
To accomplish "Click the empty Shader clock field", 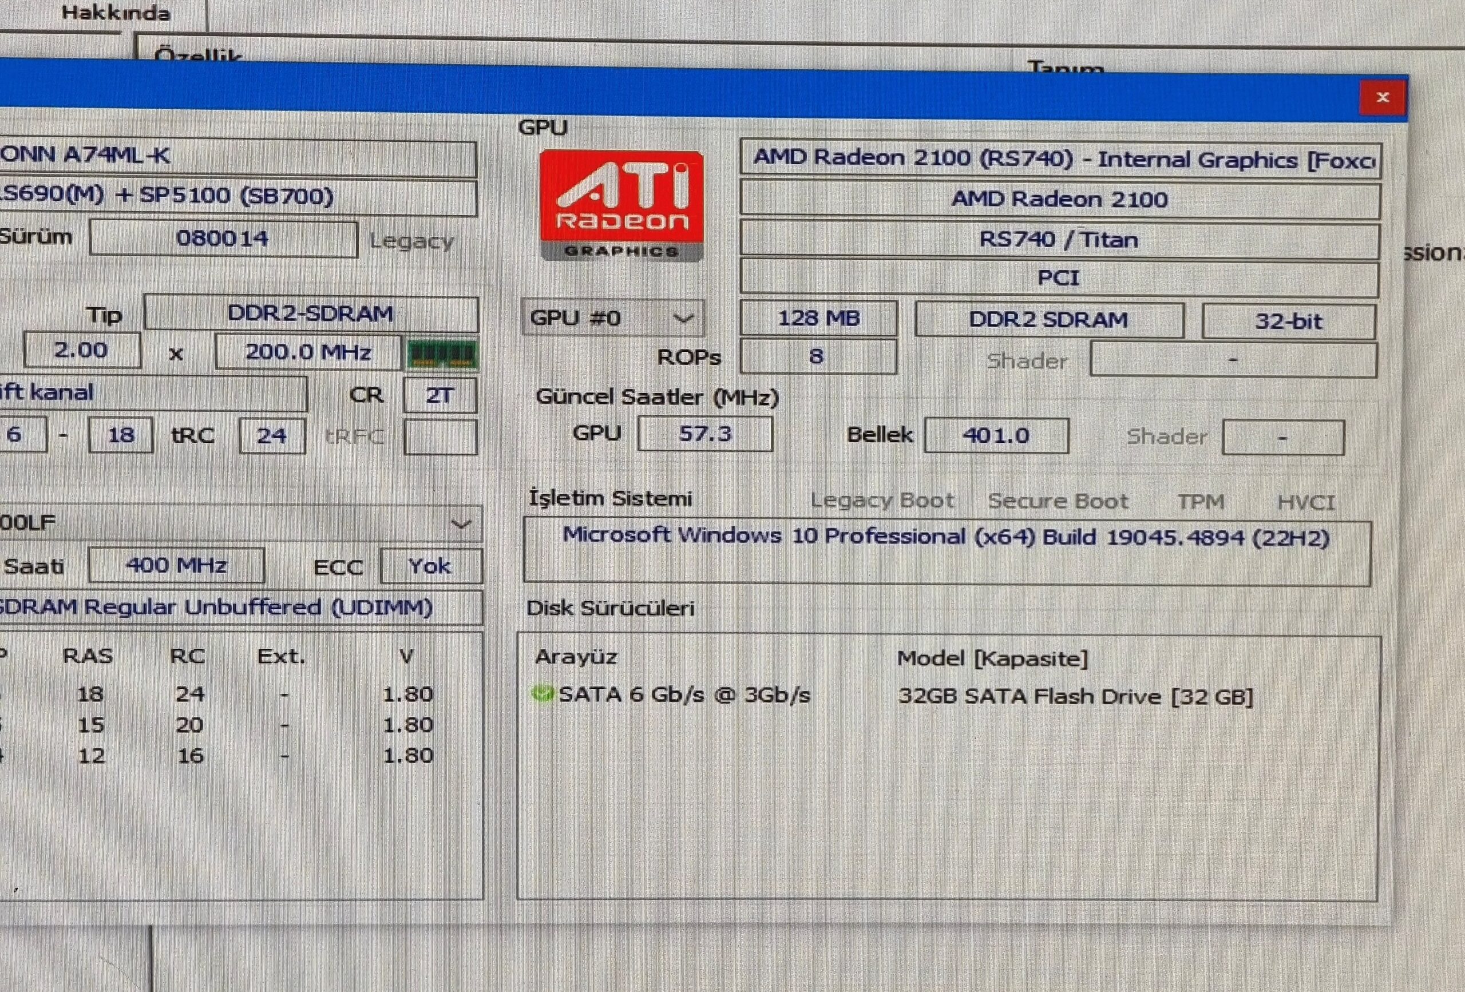I will pos(1284,438).
